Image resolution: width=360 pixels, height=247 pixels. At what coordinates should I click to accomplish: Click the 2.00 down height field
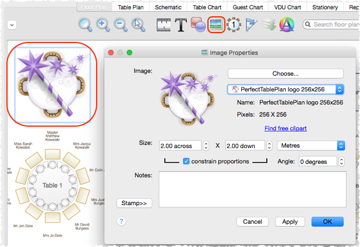(x=245, y=146)
